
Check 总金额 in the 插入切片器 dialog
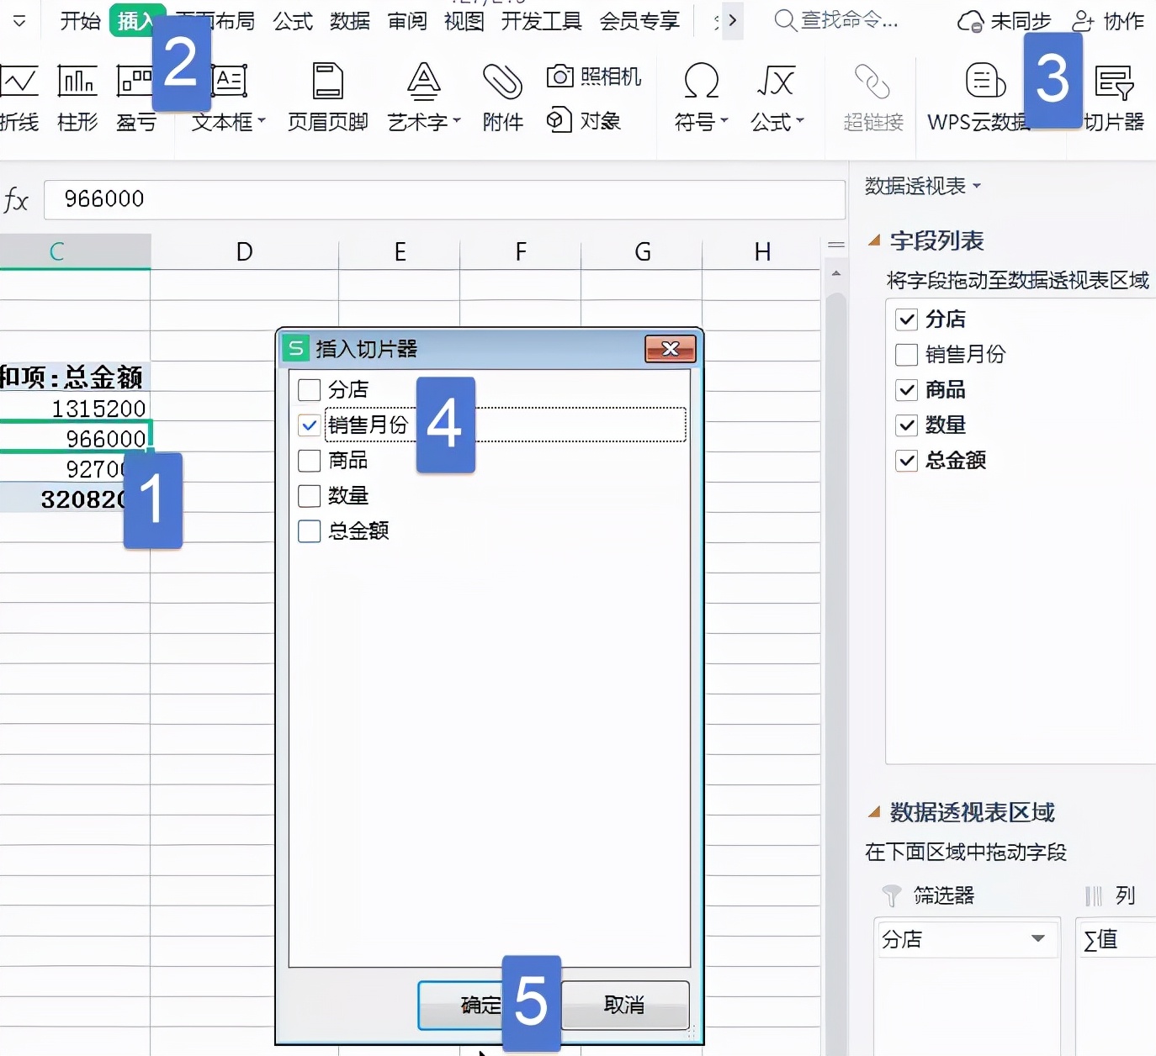click(x=310, y=531)
